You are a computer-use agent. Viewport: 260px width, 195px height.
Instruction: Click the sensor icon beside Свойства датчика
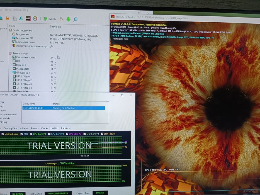[x=11, y=30]
